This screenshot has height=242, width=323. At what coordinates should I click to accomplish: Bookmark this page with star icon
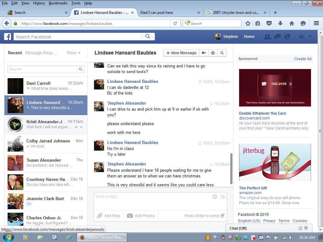(x=248, y=23)
